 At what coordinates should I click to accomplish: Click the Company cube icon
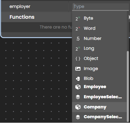78,107
